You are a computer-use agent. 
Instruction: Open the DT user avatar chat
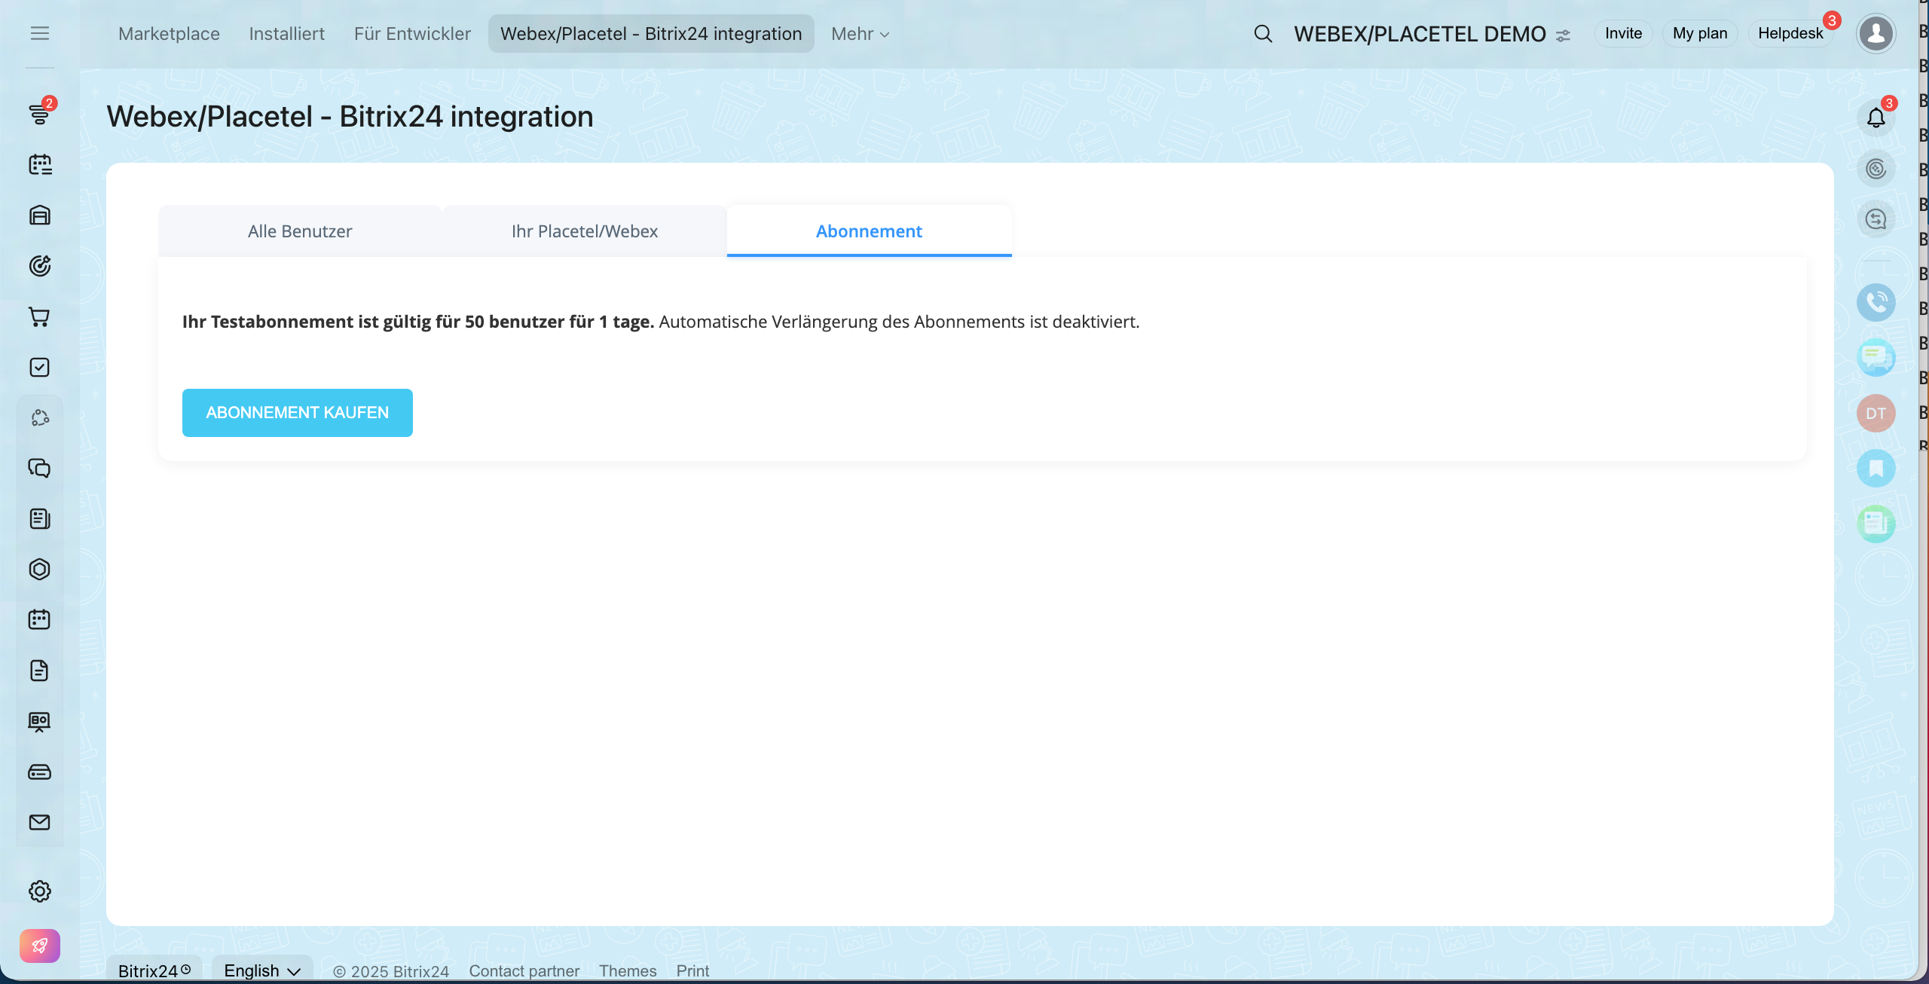(x=1876, y=413)
